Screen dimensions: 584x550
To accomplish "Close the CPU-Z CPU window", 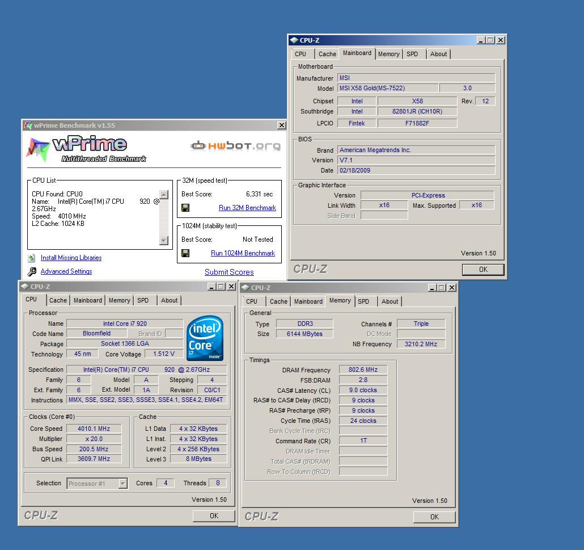I will pyautogui.click(x=231, y=287).
